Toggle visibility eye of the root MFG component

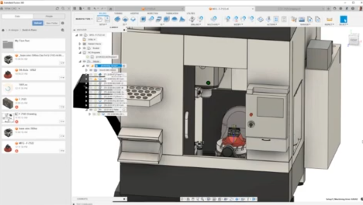pos(81,35)
